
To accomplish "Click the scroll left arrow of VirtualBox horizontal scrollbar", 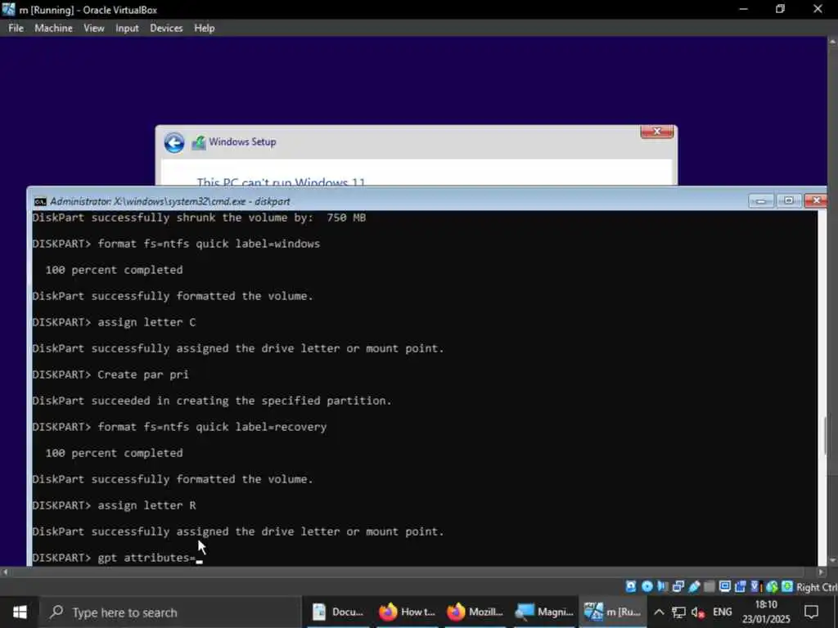I will [x=5, y=572].
